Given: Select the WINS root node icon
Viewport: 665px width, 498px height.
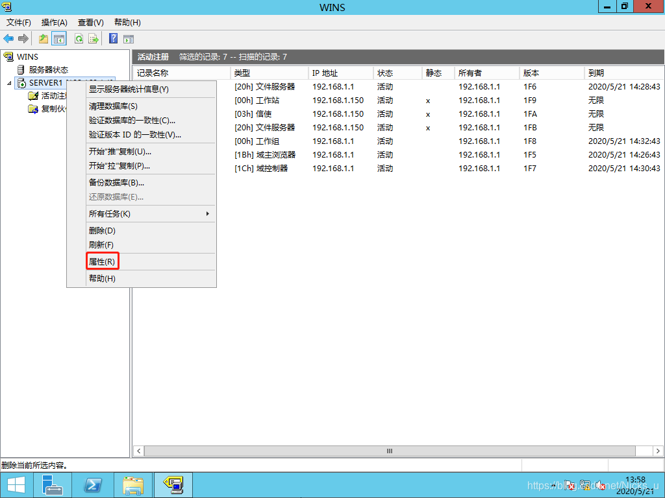Looking at the screenshot, I should tap(8, 56).
